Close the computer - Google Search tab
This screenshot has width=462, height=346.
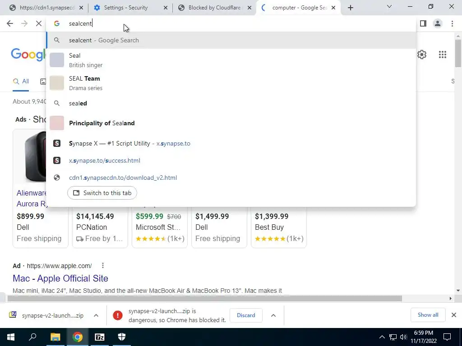[333, 8]
